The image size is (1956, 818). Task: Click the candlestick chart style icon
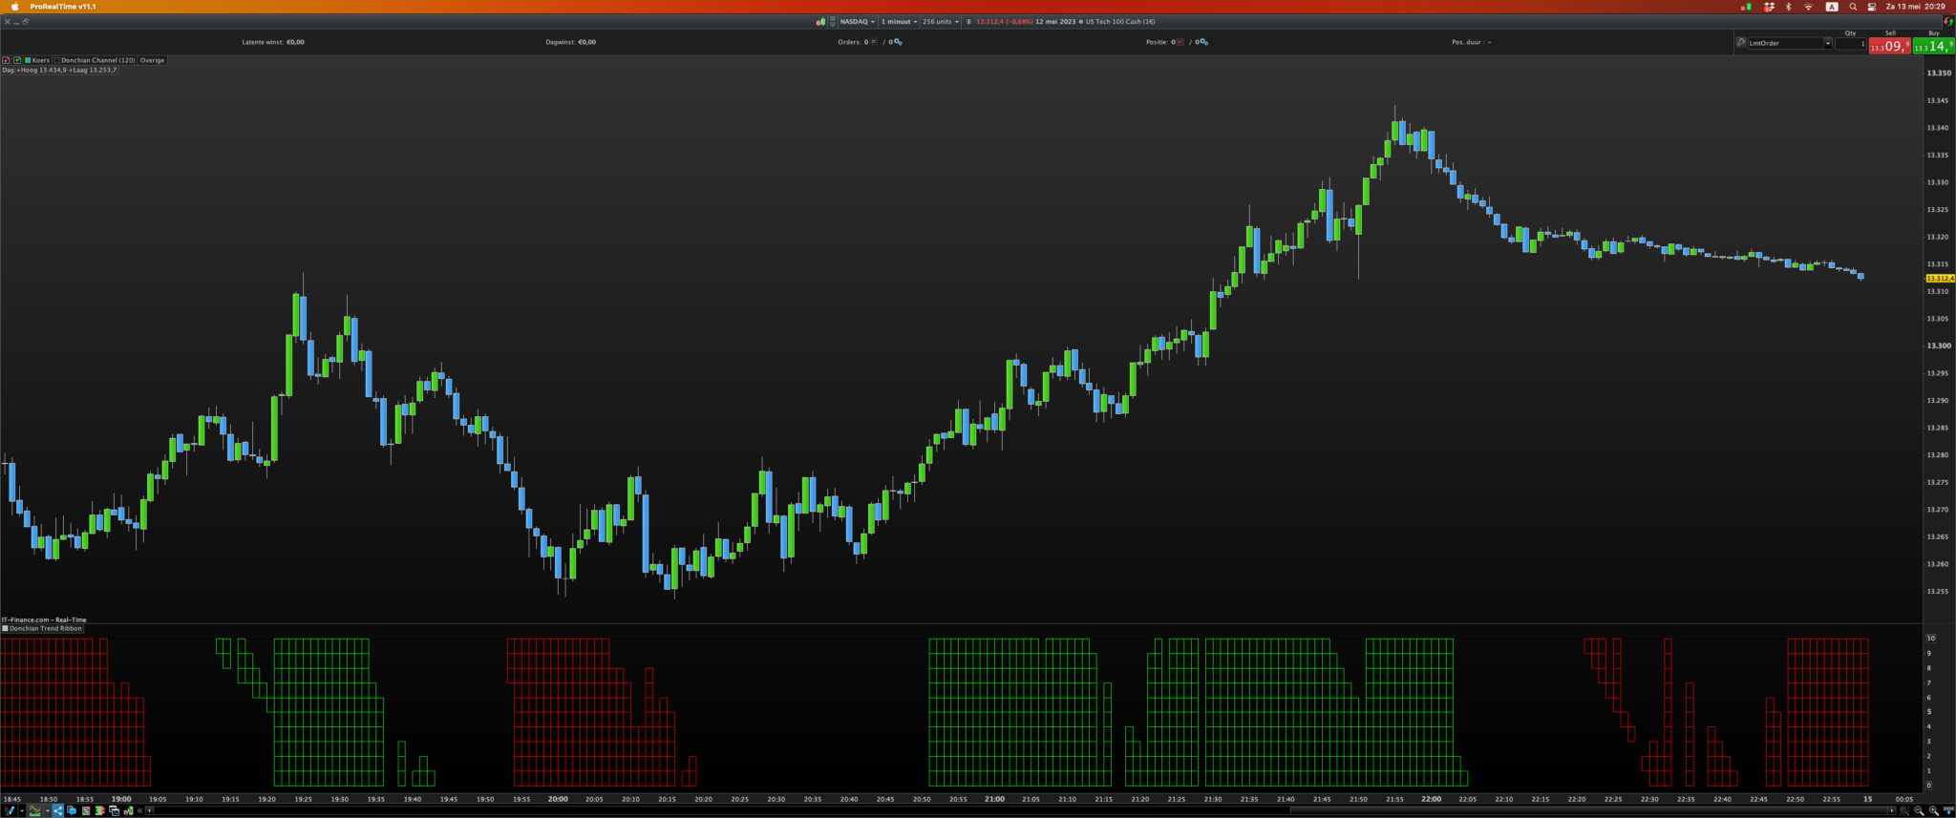pos(820,21)
